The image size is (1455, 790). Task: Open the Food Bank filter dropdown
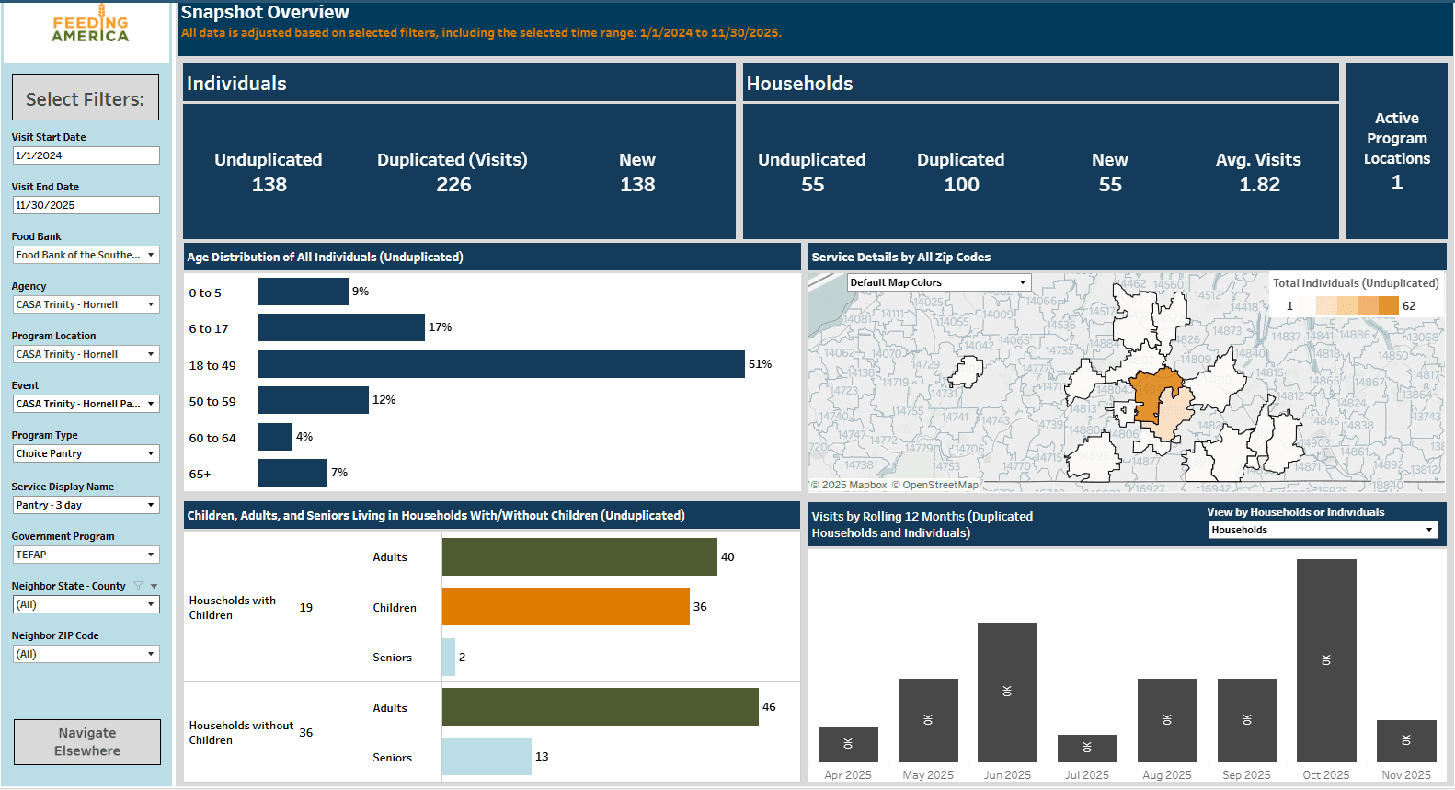pos(86,255)
